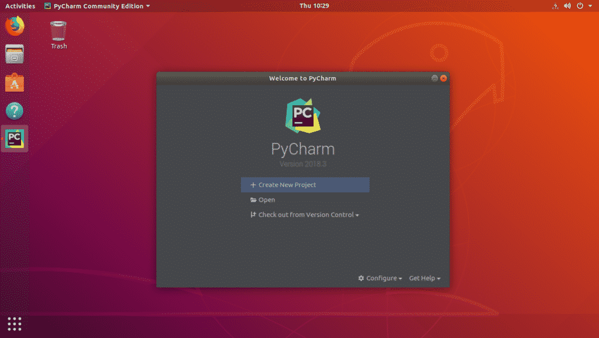Image resolution: width=599 pixels, height=338 pixels.
Task: Click the PyCharm PC logo
Action: pyautogui.click(x=302, y=115)
